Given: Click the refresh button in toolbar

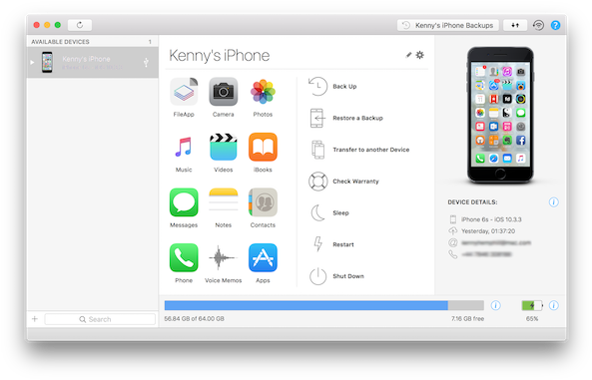Looking at the screenshot, I should (x=80, y=25).
